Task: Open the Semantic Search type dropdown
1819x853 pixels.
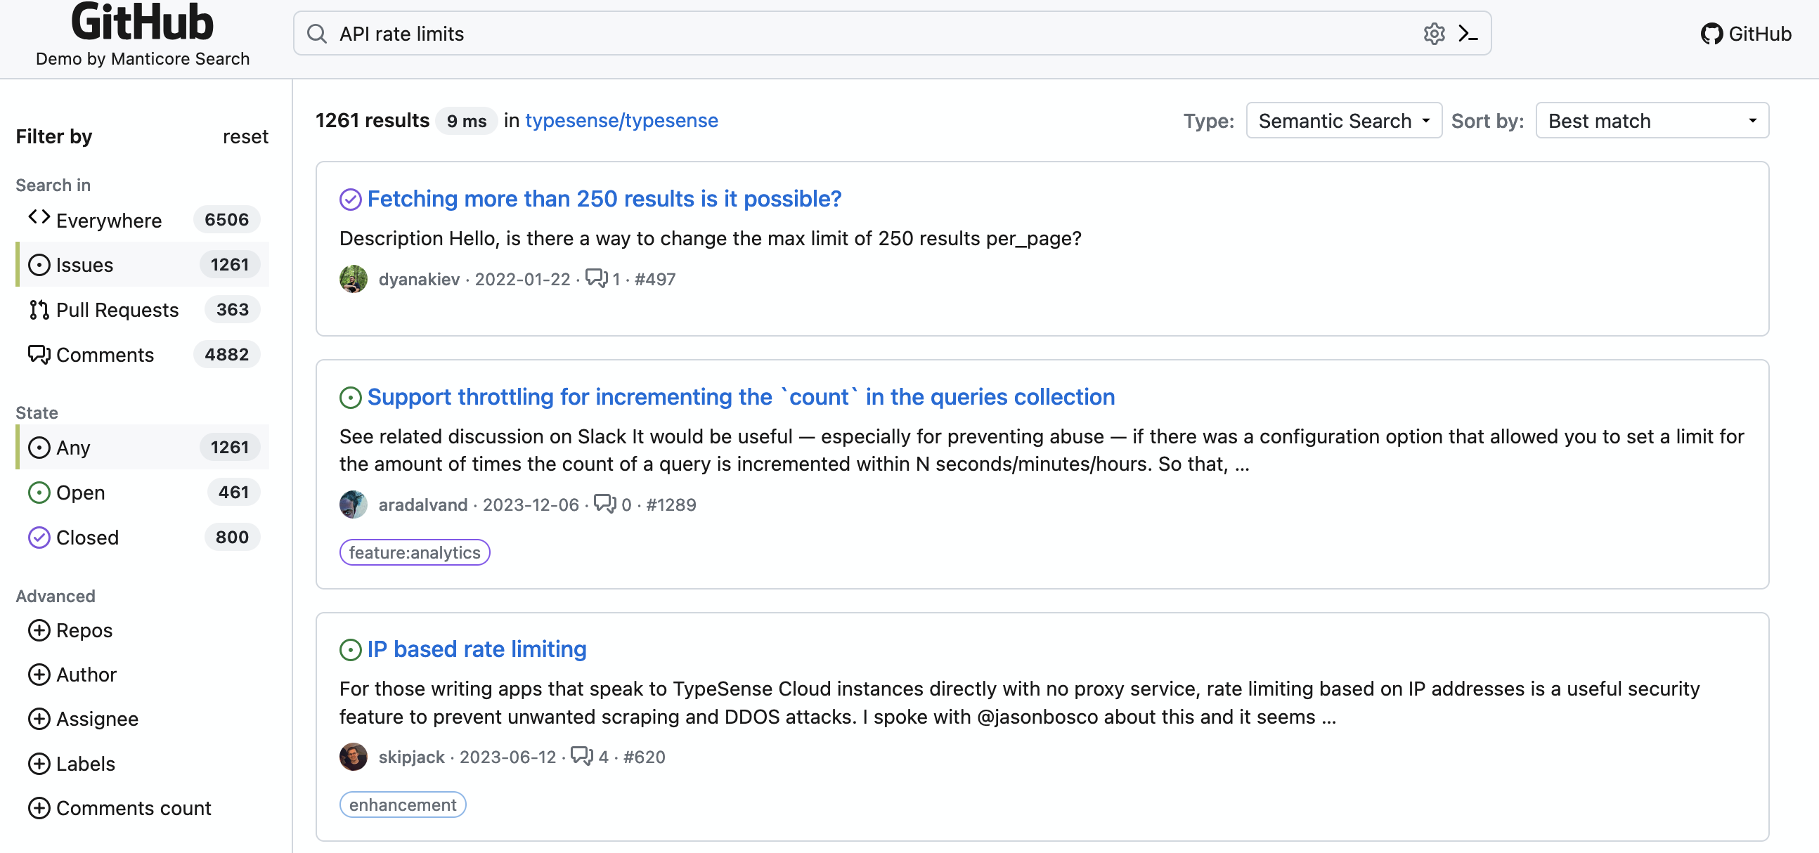Action: [x=1344, y=121]
